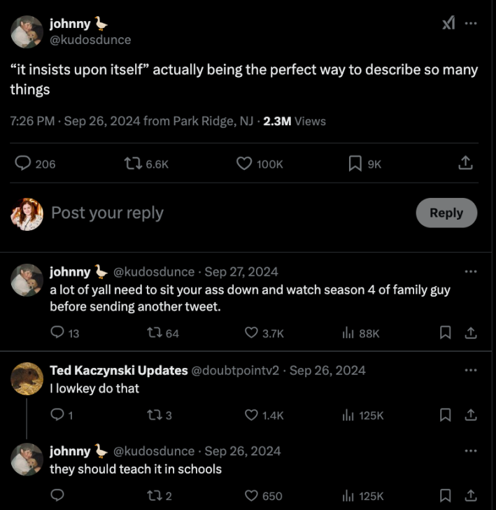
Task: Share the main tweet via share icon
Action: coord(465,163)
